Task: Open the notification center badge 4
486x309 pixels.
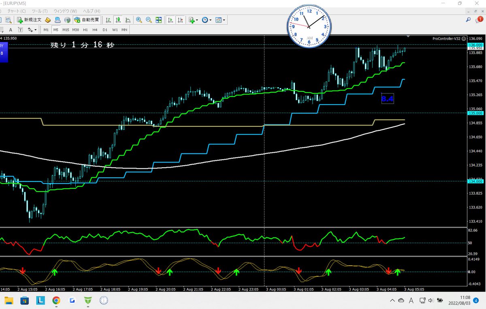Action: click(475, 300)
